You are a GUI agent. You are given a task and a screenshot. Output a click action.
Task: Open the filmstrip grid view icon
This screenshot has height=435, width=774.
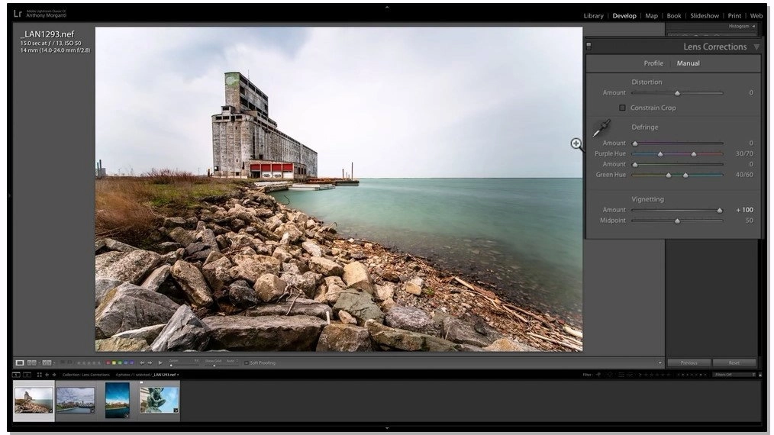coord(40,375)
